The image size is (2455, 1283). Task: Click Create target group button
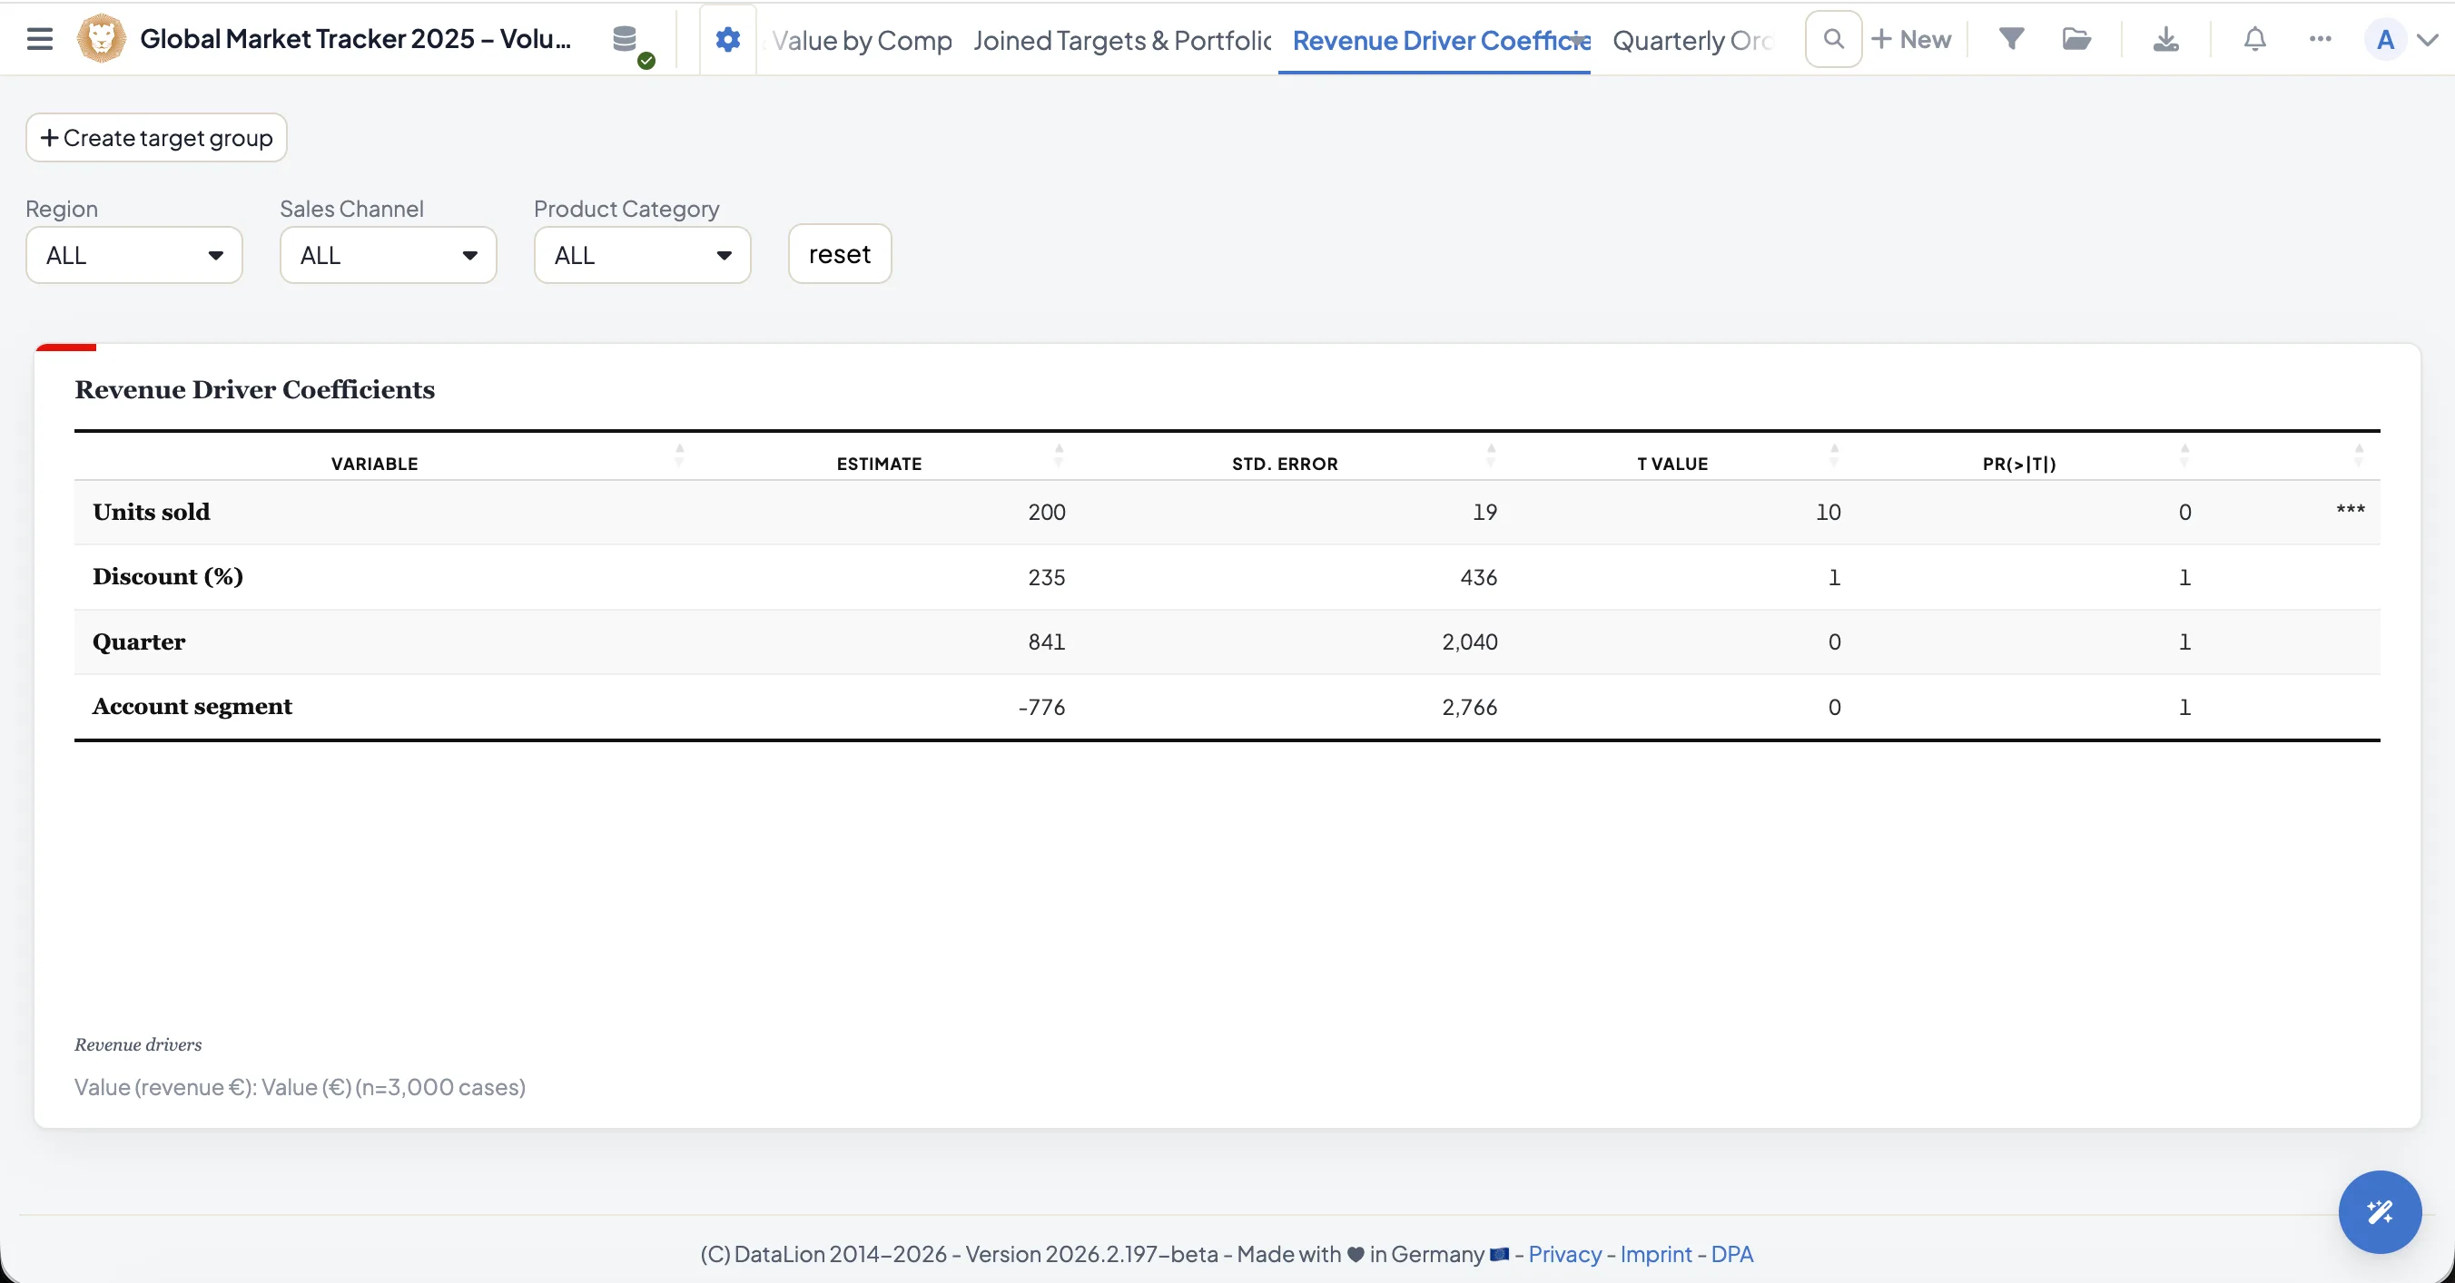pyautogui.click(x=156, y=138)
